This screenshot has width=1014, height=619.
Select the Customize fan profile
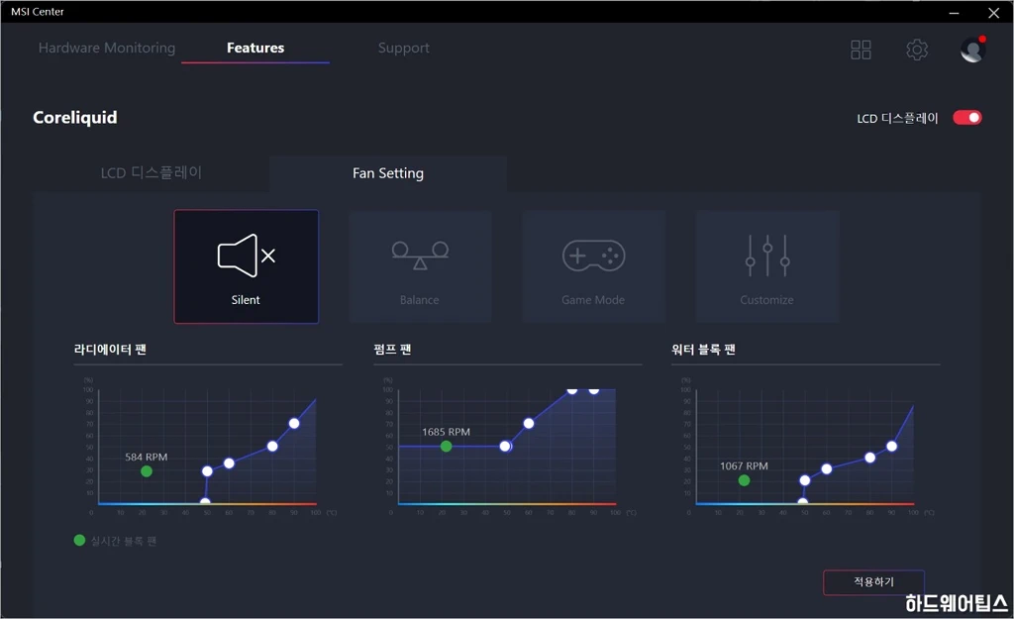[767, 266]
